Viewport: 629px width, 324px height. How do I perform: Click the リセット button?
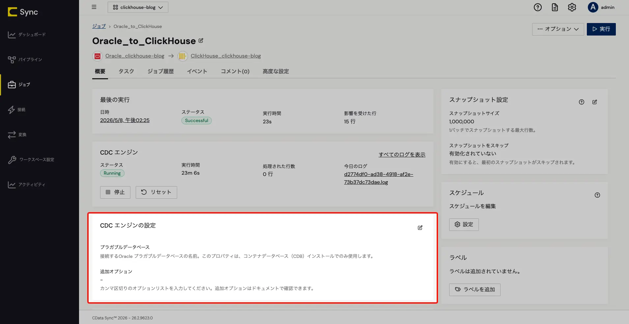[x=156, y=192]
